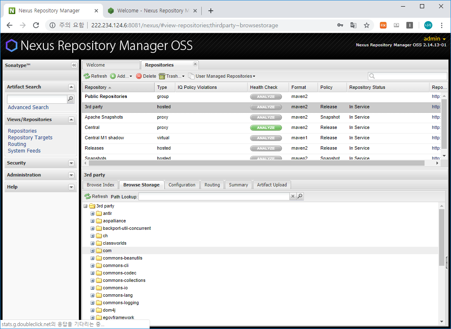The height and width of the screenshot is (329, 451).
Task: Clear the Path Lookup field
Action: pyautogui.click(x=293, y=196)
